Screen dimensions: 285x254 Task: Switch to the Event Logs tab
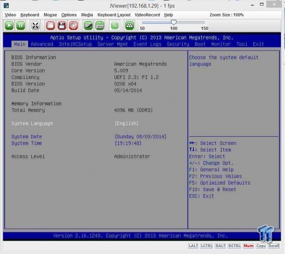tap(147, 44)
